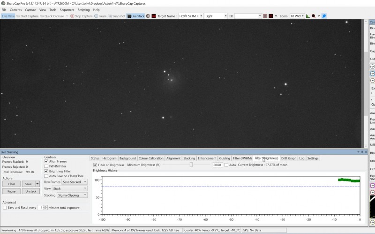Click Start Capture in the toolbar

tap(27, 16)
